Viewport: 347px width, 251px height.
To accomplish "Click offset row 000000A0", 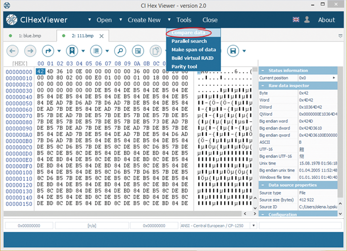I will [19, 135].
